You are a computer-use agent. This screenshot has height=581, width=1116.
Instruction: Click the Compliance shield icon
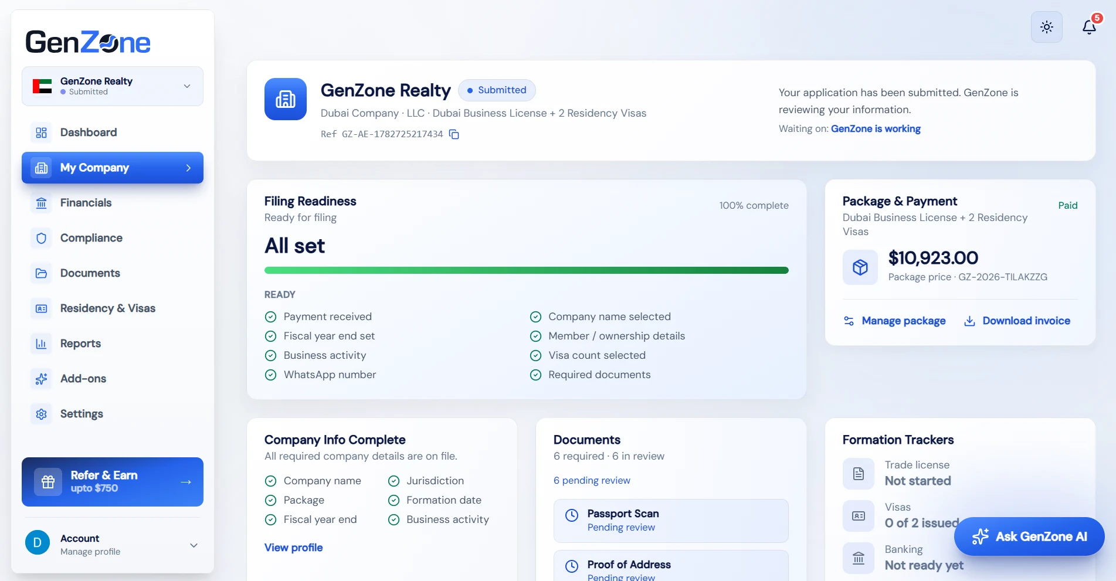coord(41,238)
